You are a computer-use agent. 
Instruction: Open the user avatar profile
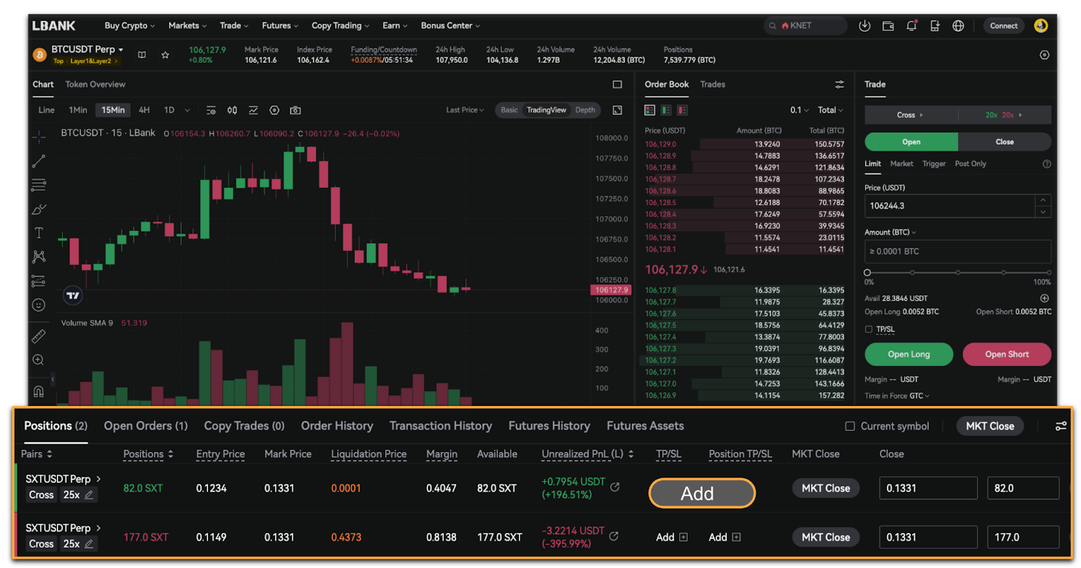[x=1040, y=26]
